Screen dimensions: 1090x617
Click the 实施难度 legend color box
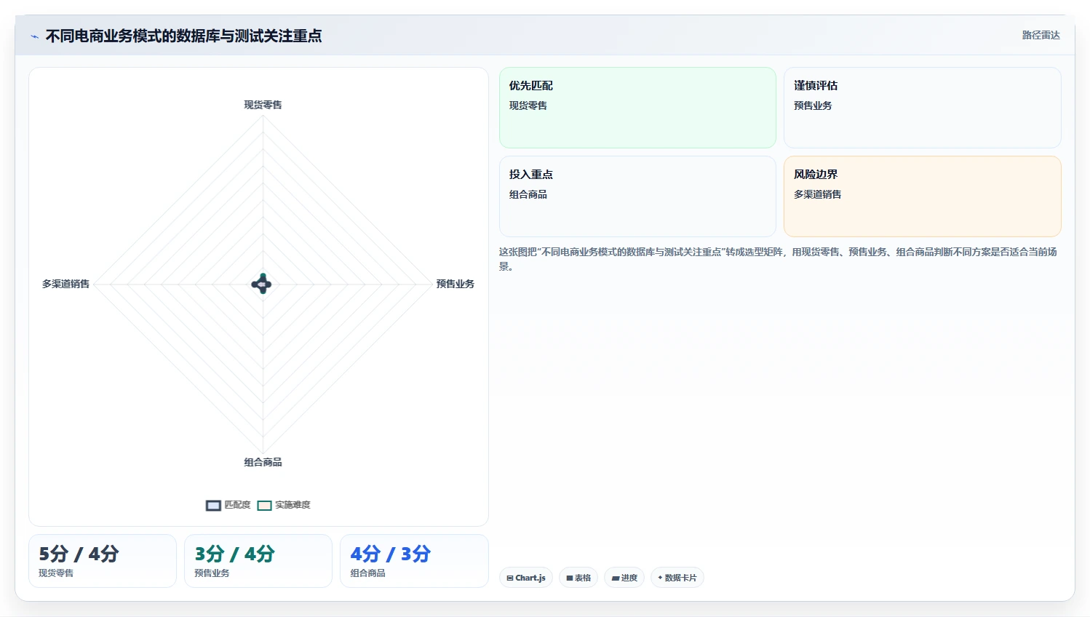(264, 506)
